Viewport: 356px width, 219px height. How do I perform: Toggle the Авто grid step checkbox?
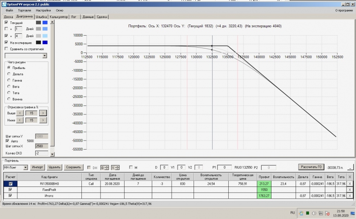[7, 141]
